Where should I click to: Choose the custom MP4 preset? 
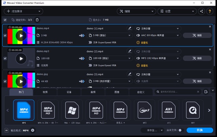point(120,110)
